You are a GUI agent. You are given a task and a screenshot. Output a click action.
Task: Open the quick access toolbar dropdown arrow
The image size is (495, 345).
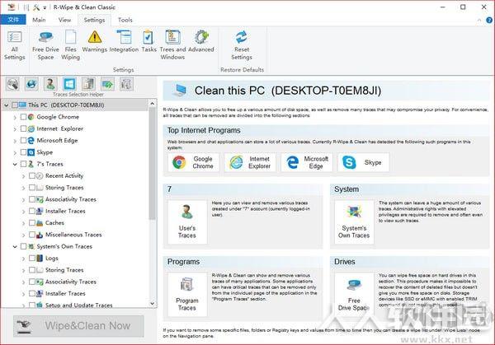tap(45, 7)
